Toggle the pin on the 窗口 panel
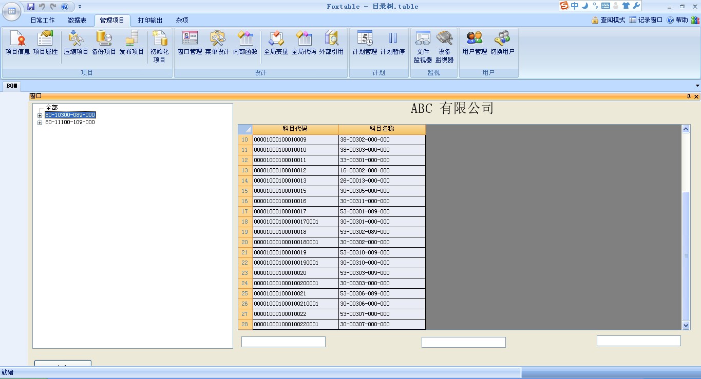 click(689, 96)
